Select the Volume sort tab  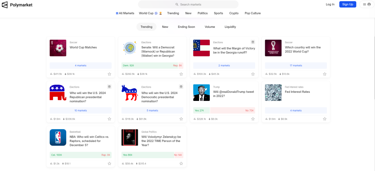click(210, 27)
